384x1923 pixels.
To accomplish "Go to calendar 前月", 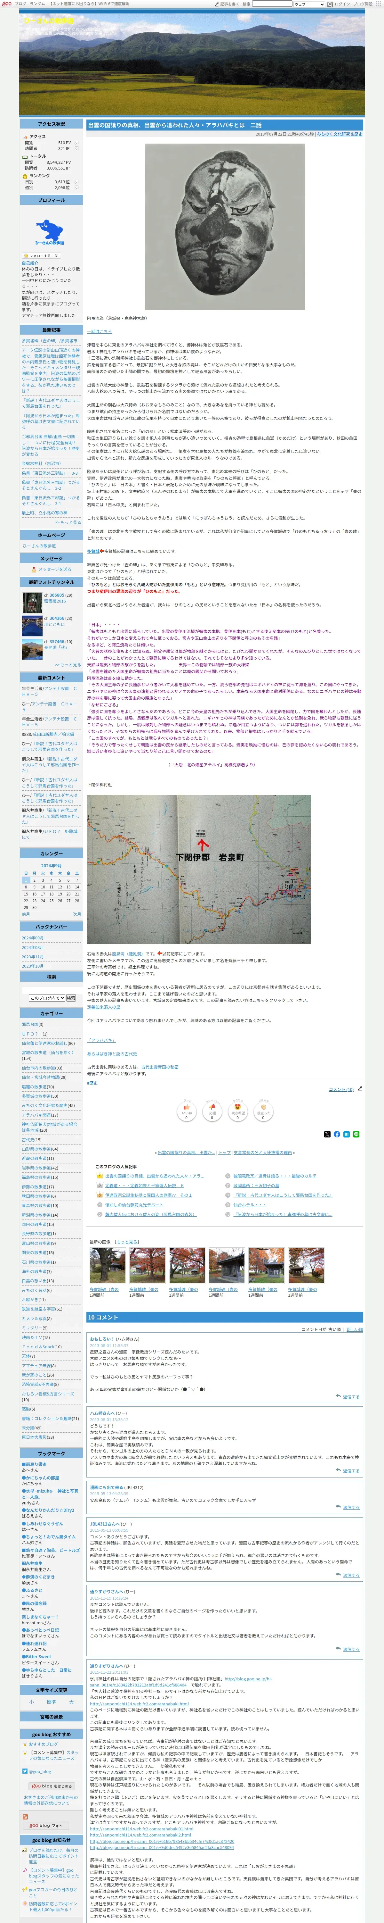I will (26, 914).
